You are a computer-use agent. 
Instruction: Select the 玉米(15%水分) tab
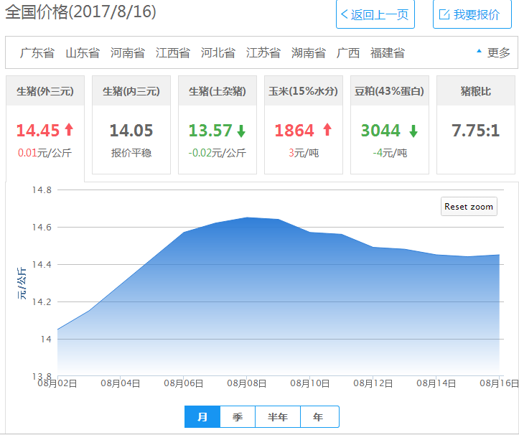click(x=304, y=91)
